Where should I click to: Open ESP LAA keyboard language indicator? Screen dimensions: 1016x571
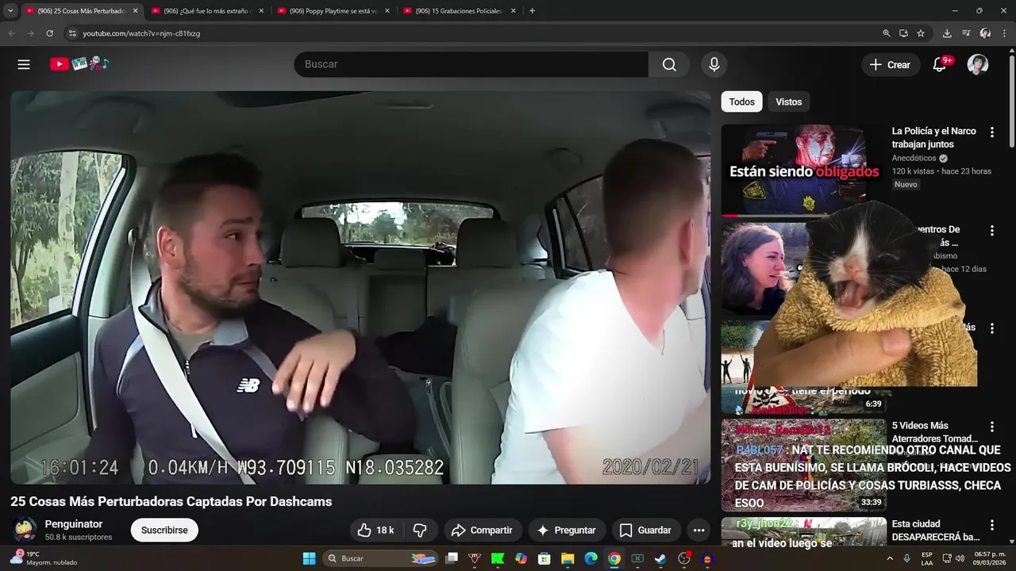[927, 558]
